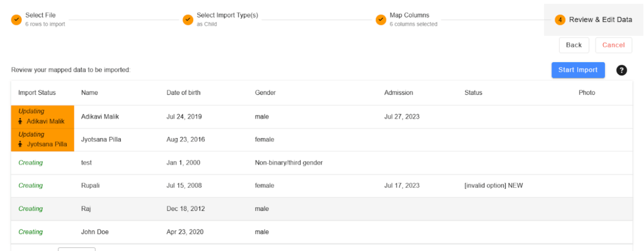Image resolution: width=644 pixels, height=251 pixels.
Task: Click the step 4 number circle
Action: (560, 19)
